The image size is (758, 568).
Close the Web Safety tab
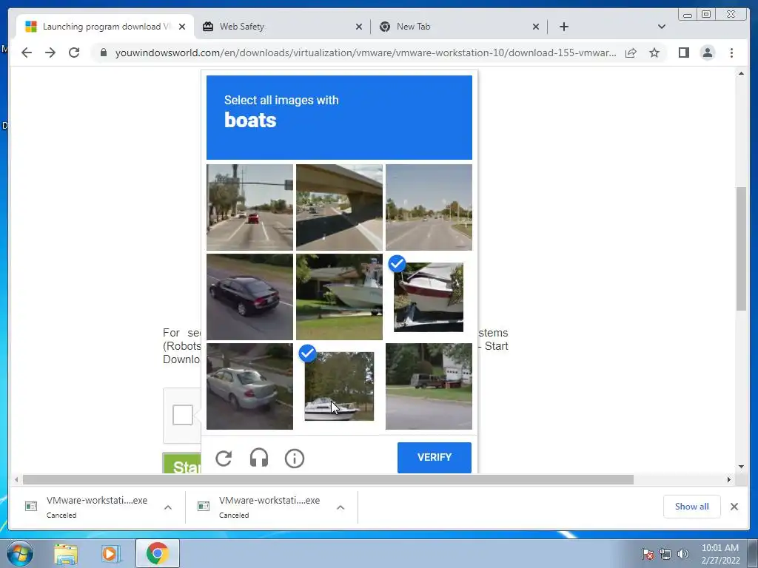pos(359,27)
